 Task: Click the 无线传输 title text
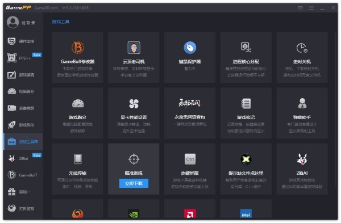pyautogui.click(x=78, y=173)
